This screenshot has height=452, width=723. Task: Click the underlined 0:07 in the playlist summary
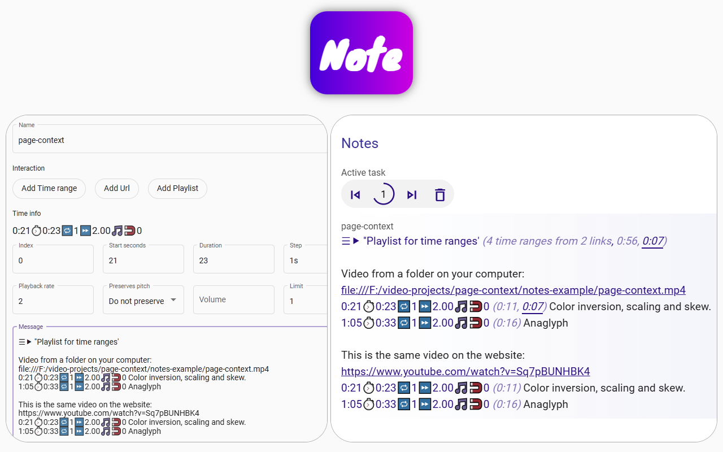[x=653, y=241]
